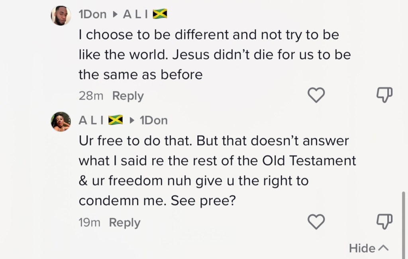Click ALI's reply text ending "See pree?"
This screenshot has width=408, height=259.
217,171
